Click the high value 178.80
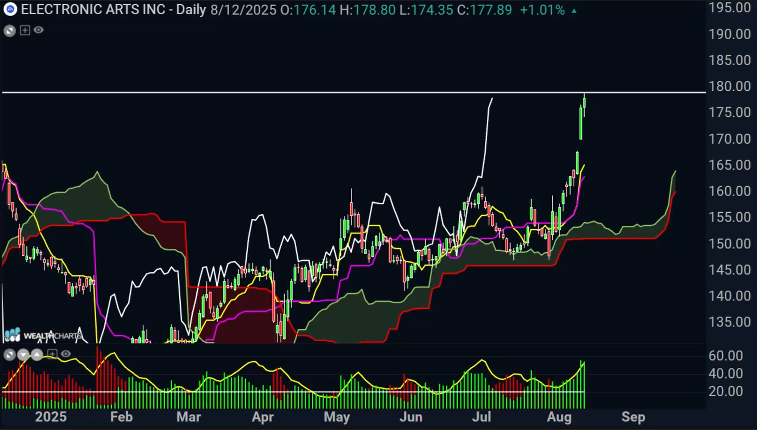 coord(375,10)
